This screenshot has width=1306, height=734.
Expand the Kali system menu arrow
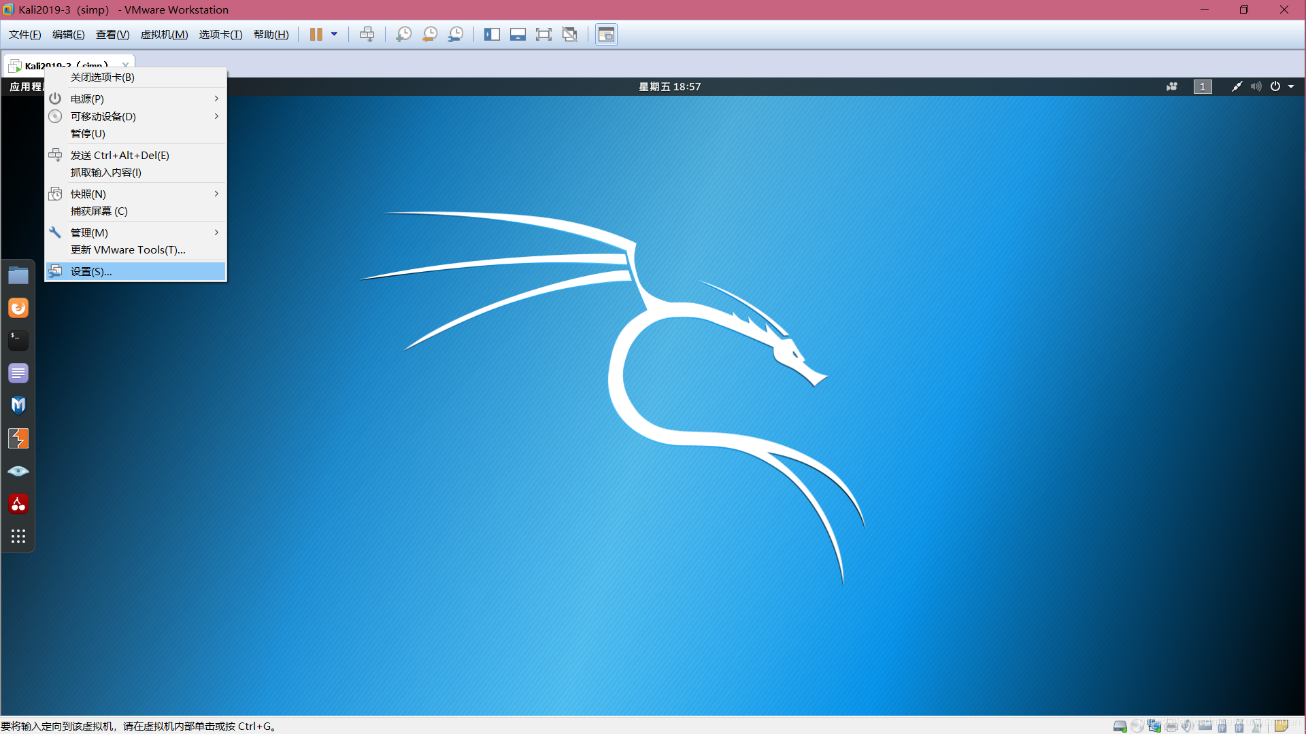(1291, 87)
